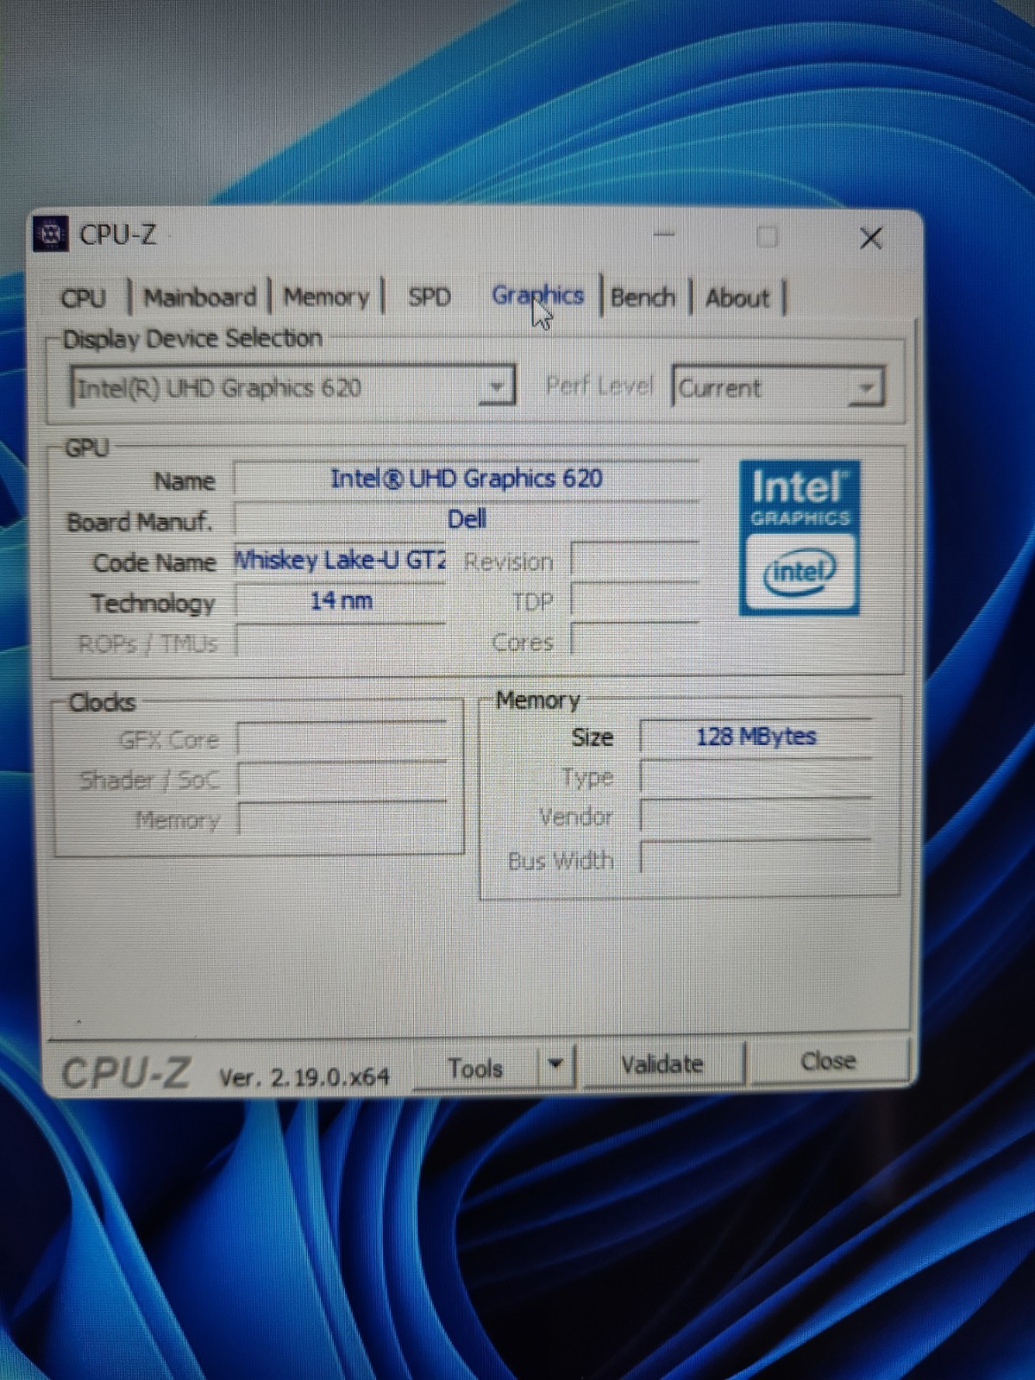Viewport: 1035px width, 1380px height.
Task: Click the CPU-Z logo text at bottom
Action: point(126,1074)
